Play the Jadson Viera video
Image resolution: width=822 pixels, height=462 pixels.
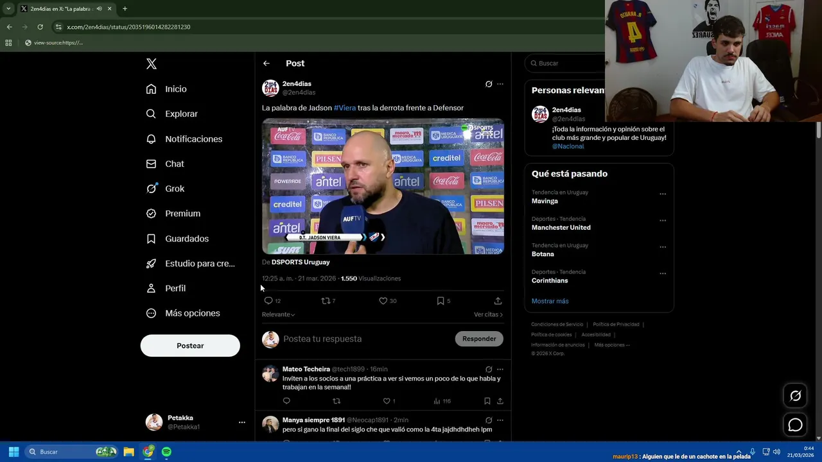[x=383, y=186]
